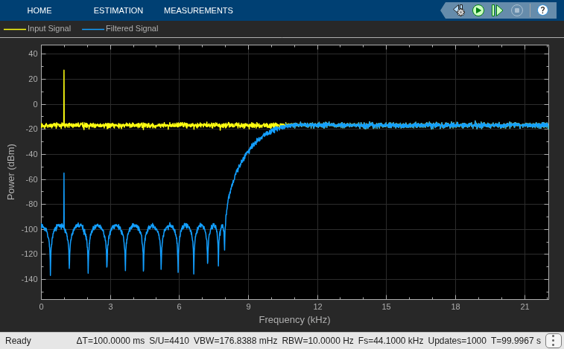Open the step-back configuration gear icon
Viewport: 564px width, 349px height.
click(x=459, y=10)
